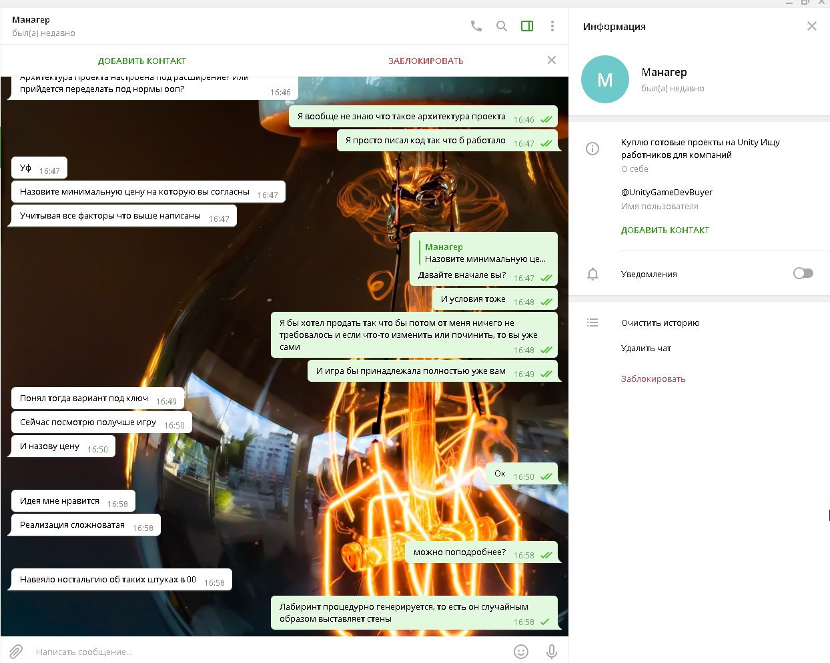The image size is (830, 663).
Task: Click ЗАБЛОКИРОВАТЬ in the top bar
Action: [426, 61]
